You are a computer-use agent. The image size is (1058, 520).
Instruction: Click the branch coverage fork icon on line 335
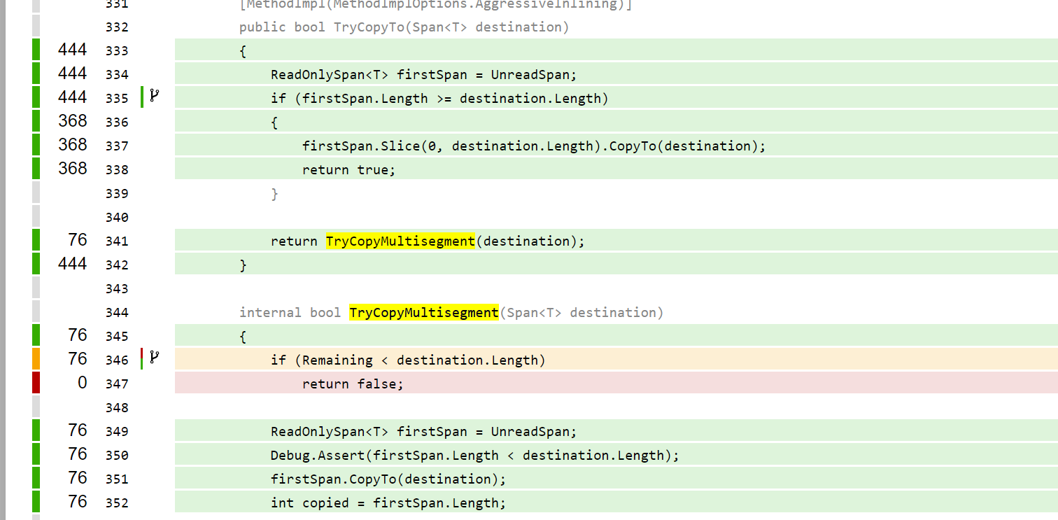(x=153, y=97)
